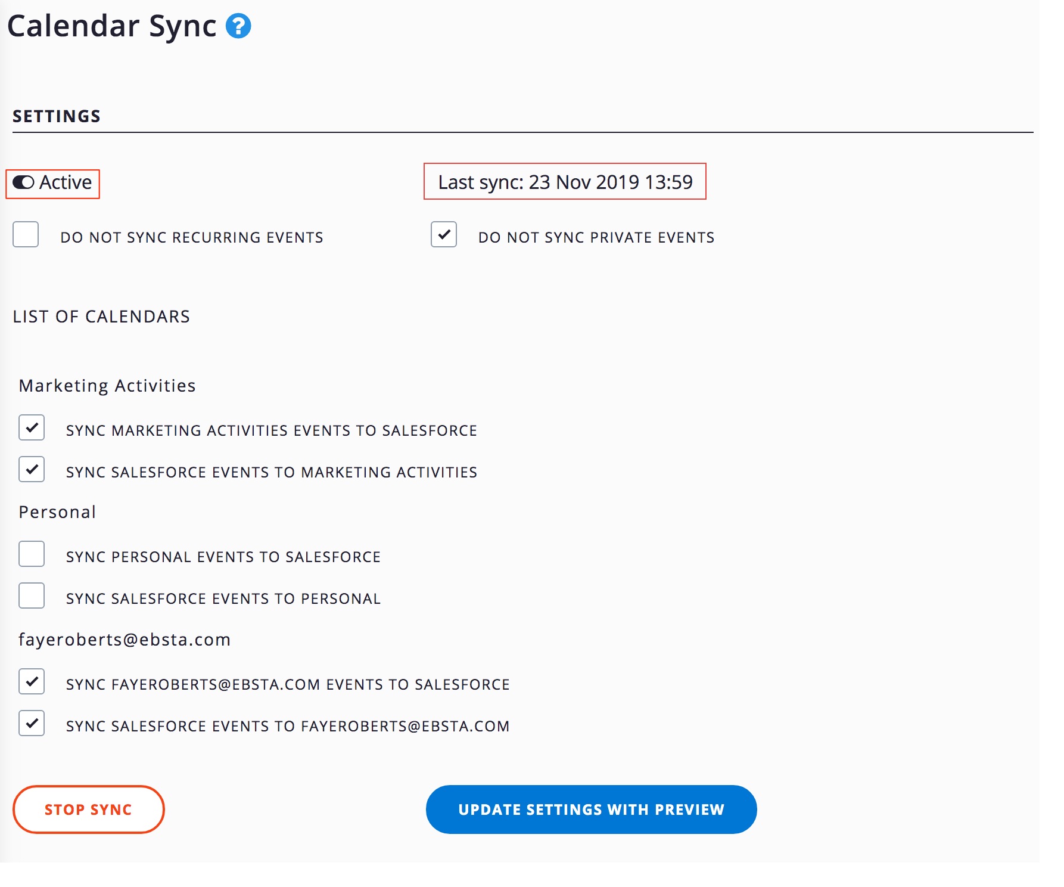Uncheck Sync Salesforce Events to Marketing Activities
This screenshot has width=1064, height=887.
[32, 469]
